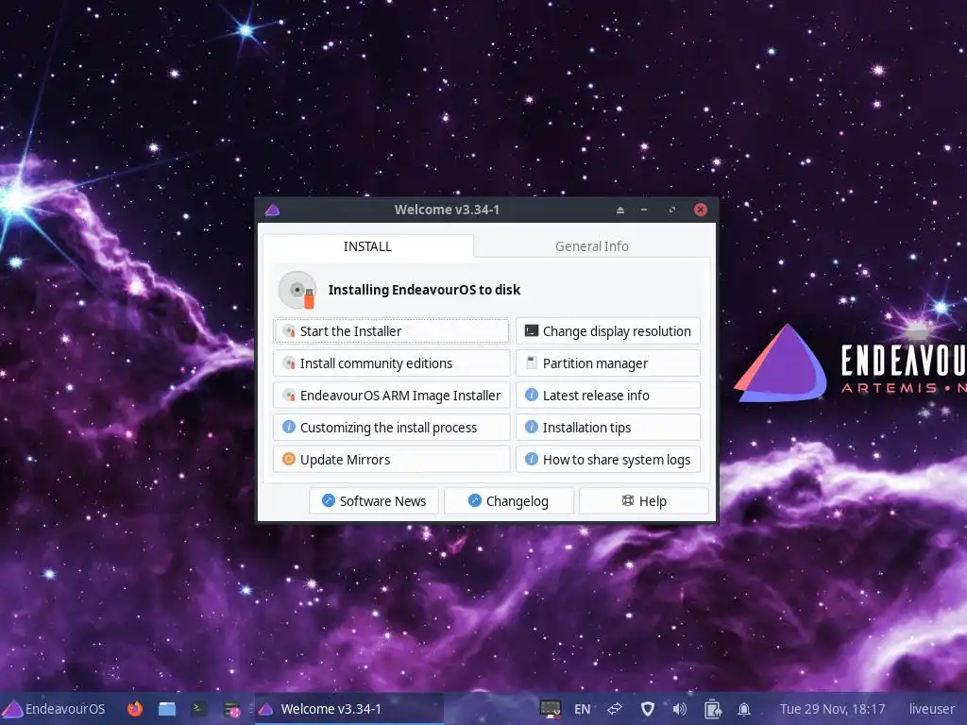Click the network connection tray icon
Screen dimensions: 967x725
point(615,709)
